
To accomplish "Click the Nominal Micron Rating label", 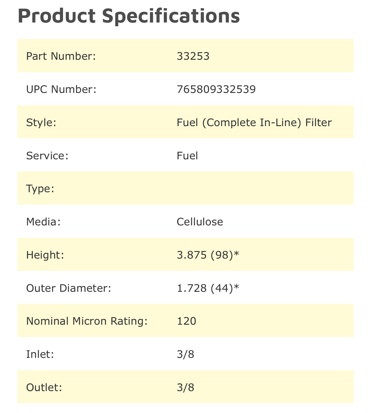I will pyautogui.click(x=87, y=321).
